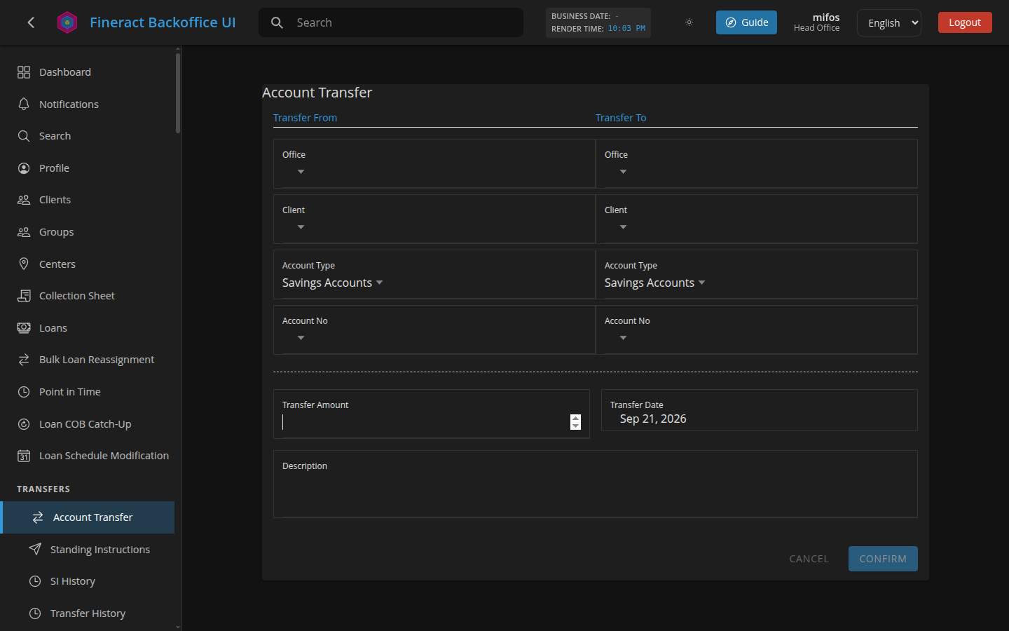Click the sidebar Search magnifier icon
This screenshot has height=631, width=1009.
pyautogui.click(x=24, y=136)
